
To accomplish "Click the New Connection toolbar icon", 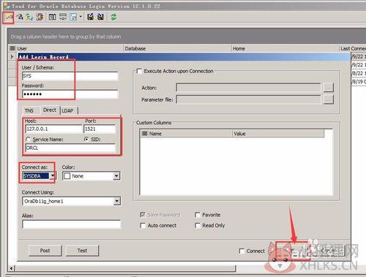I will click(9, 18).
